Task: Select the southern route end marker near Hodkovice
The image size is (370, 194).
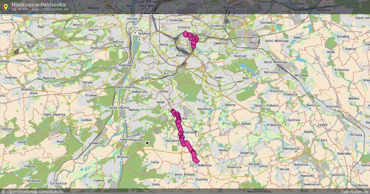Action: 196,160
